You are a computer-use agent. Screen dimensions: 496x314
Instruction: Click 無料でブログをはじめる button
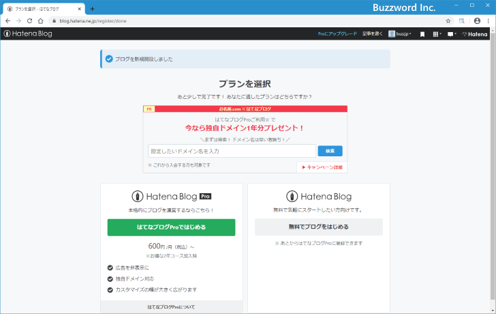coord(319,227)
